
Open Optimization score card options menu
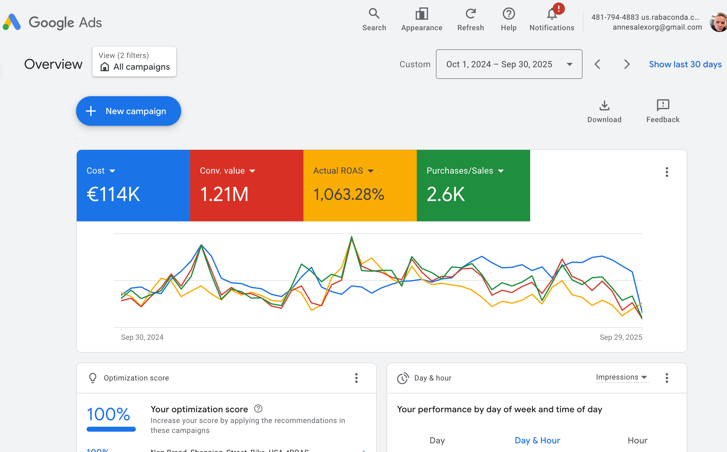(356, 378)
